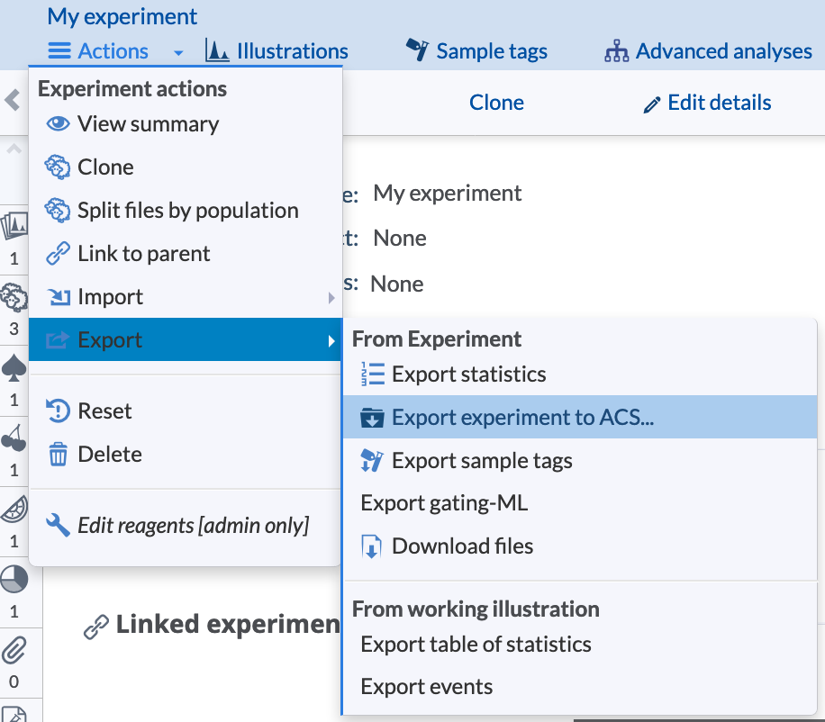Click the wrench icon for Edit reagents
This screenshot has height=722, width=825.
[x=58, y=525]
